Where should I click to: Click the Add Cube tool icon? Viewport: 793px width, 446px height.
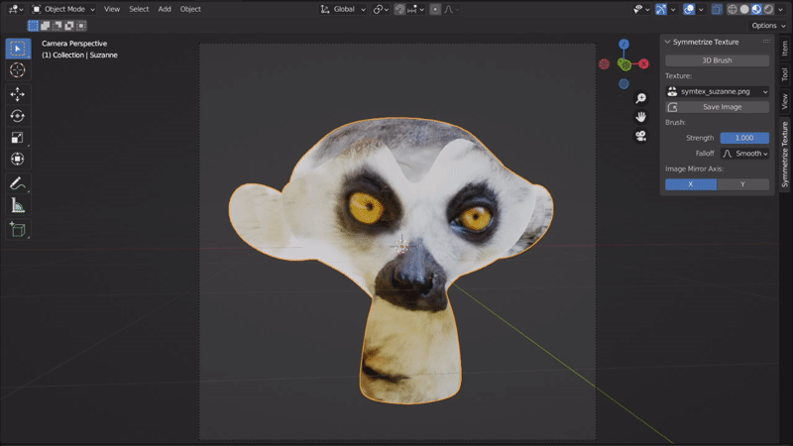pyautogui.click(x=18, y=229)
